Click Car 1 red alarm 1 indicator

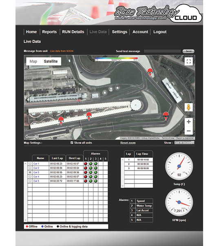(x=86, y=164)
